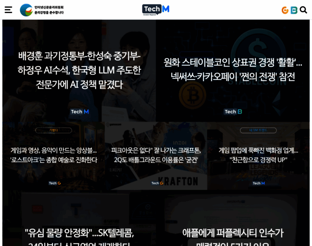
Task: Click Tech G badge under 크래프톤 article
Action: 157,183
